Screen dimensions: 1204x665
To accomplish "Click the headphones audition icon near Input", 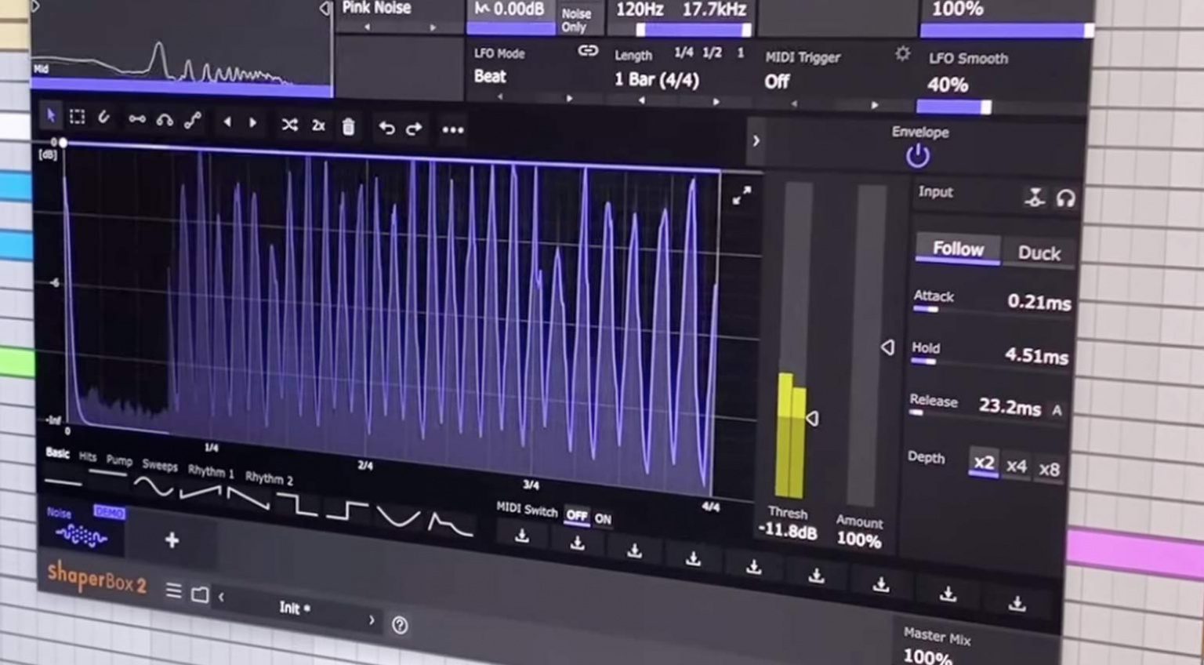I will click(1068, 199).
